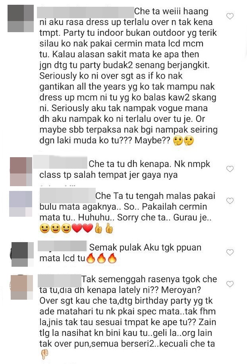Tap the heart next to 'Tak semenggah rasenya' comment
Viewport: 247px width, 364px height.
click(230, 284)
